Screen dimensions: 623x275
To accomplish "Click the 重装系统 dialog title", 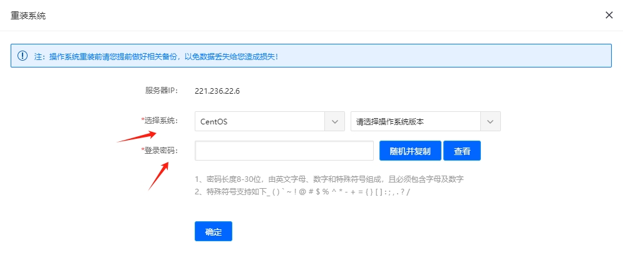I will coord(28,16).
